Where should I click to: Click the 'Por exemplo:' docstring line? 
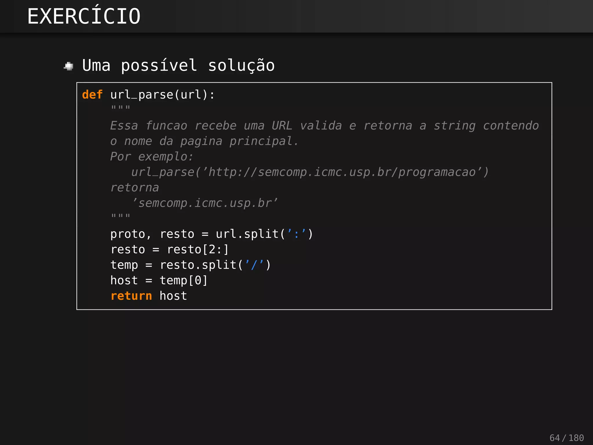[x=152, y=157]
